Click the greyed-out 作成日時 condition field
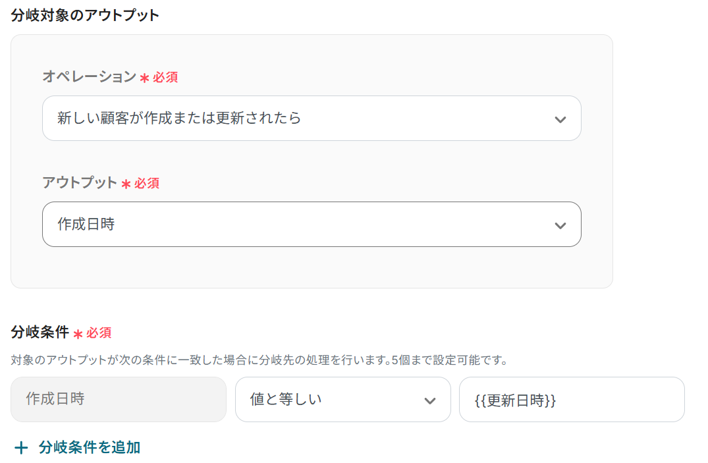This screenshot has height=463, width=708. point(119,399)
